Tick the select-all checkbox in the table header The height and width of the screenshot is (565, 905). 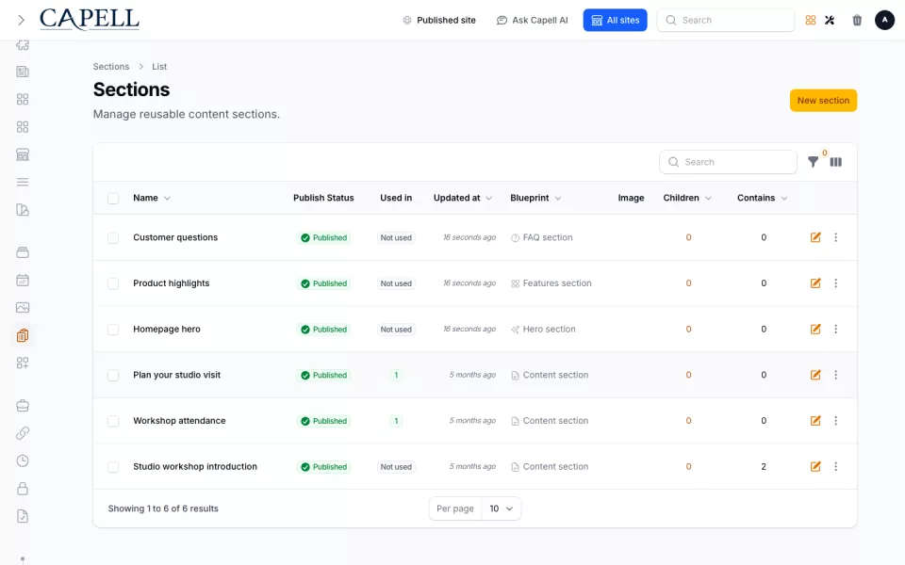point(113,199)
